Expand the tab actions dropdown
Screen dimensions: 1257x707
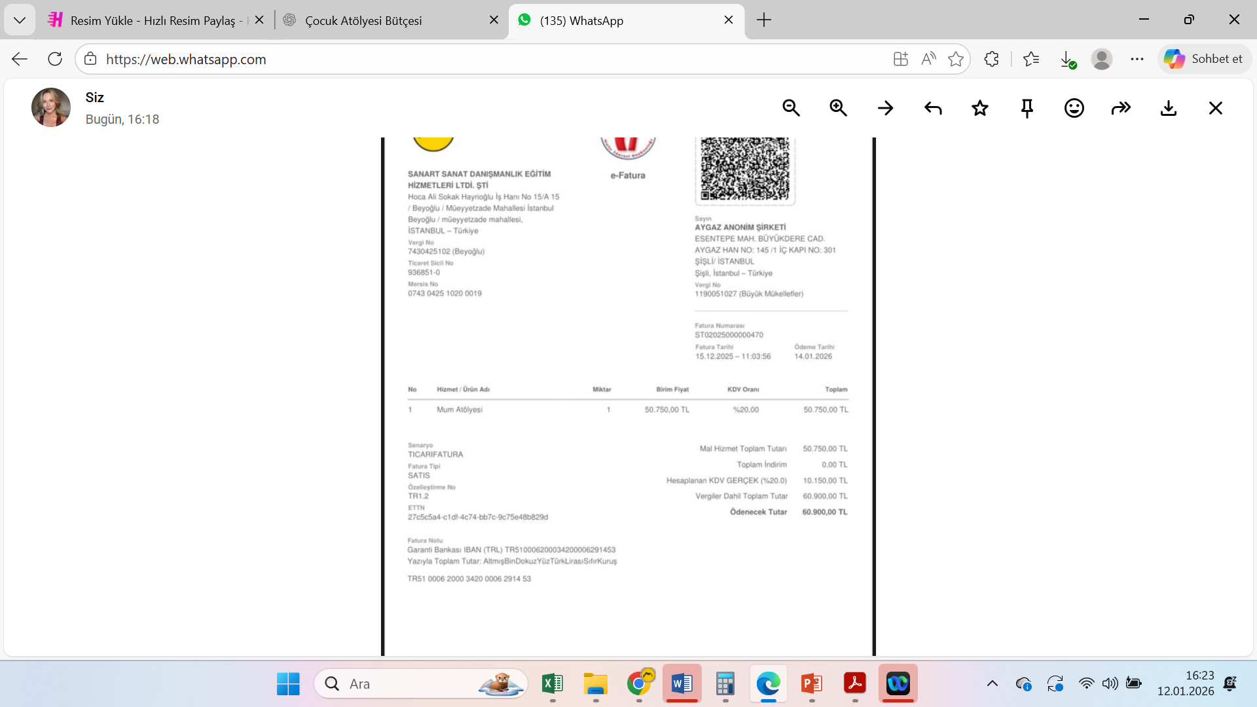20,20
